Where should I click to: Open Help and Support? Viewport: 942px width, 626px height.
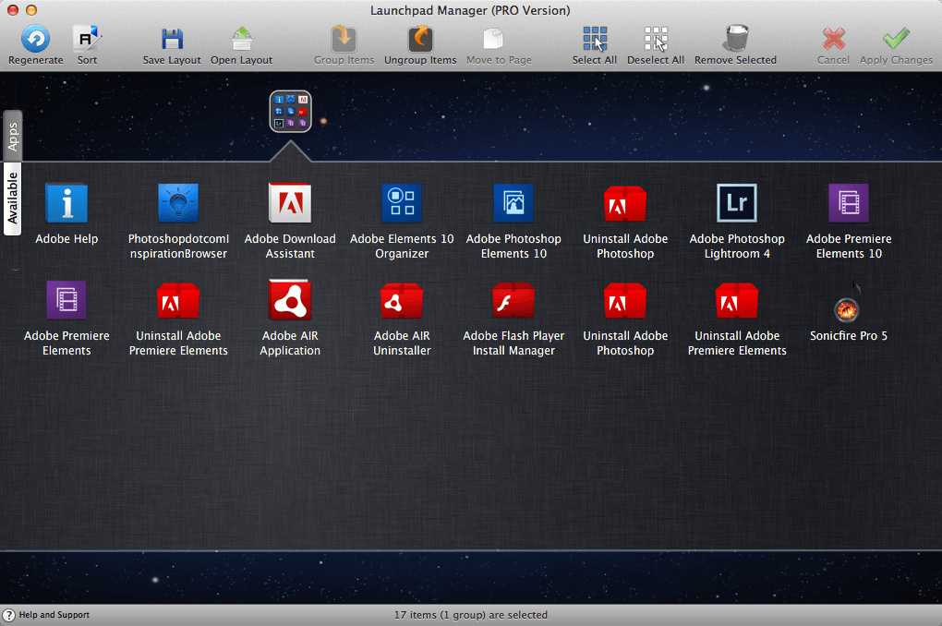[47, 615]
